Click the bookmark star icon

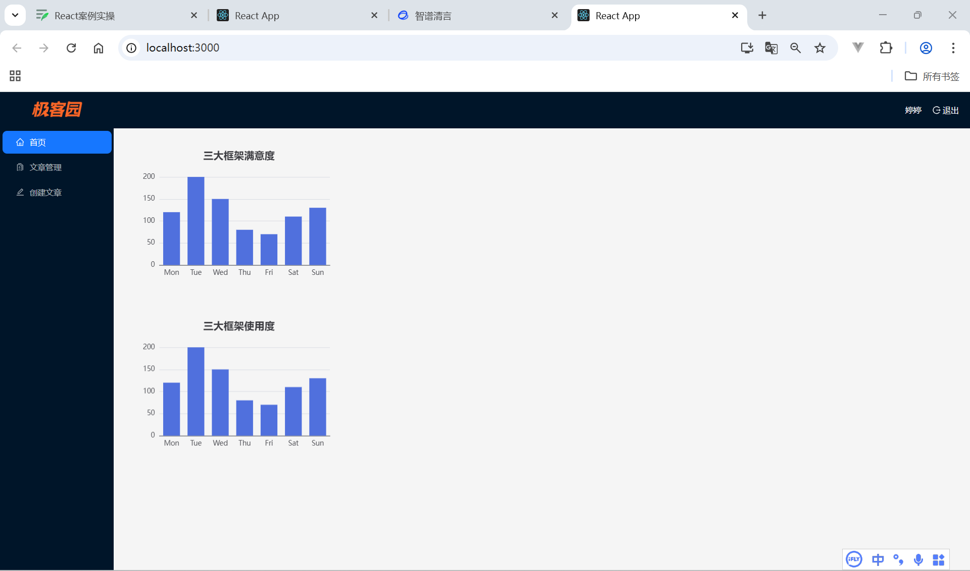(x=820, y=48)
